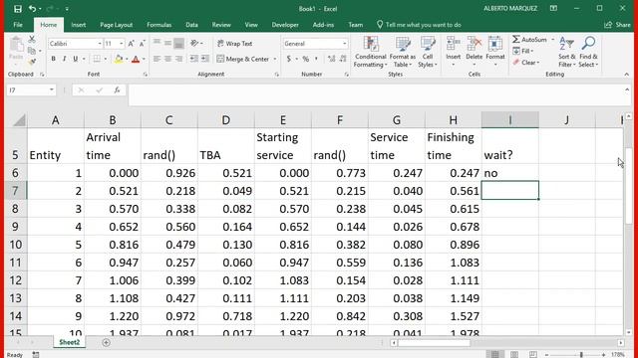Toggle Underline formatting
Screen dimensions: 638x358
[x=76, y=59]
